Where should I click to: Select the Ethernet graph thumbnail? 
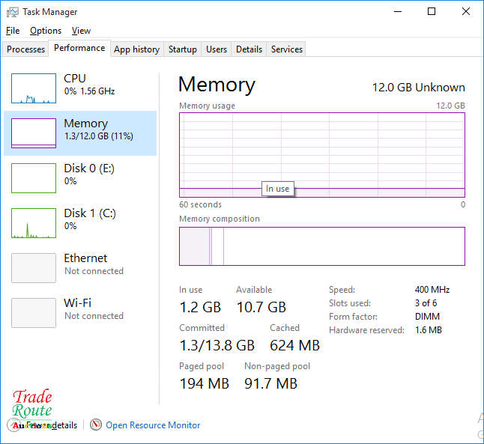34,268
